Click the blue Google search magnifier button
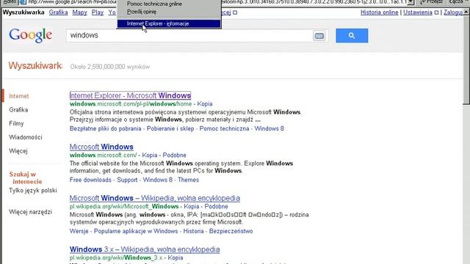 coord(352,36)
